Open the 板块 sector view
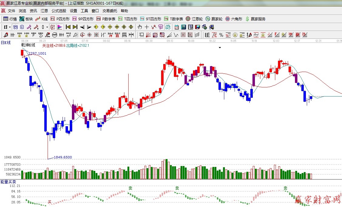The image size is (342, 207). click(x=26, y=19)
